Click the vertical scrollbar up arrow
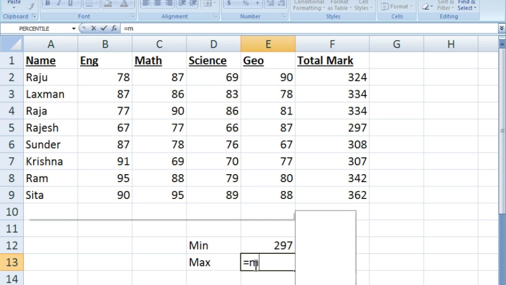The image size is (506, 285). pyautogui.click(x=502, y=45)
